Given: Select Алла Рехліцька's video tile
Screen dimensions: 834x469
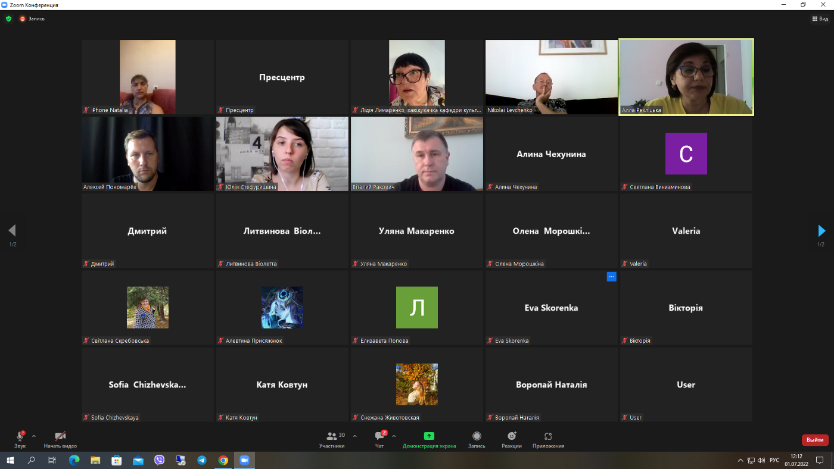Looking at the screenshot, I should pos(686,77).
